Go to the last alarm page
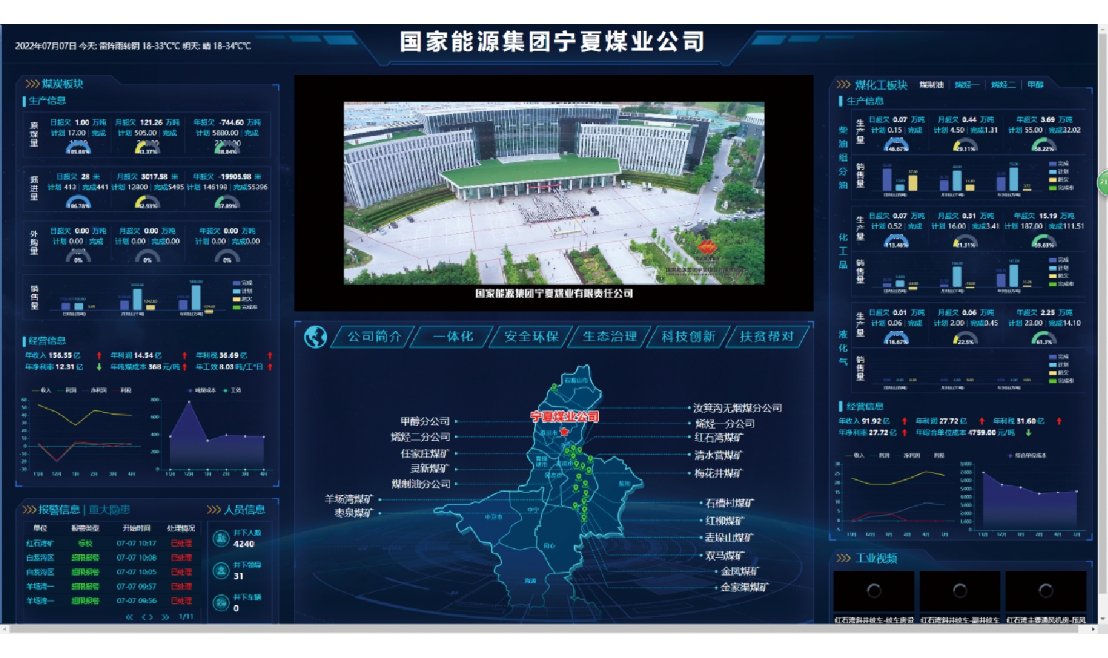 point(165,616)
